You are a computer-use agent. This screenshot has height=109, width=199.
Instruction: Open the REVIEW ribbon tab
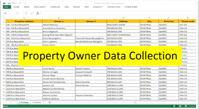click(77, 7)
